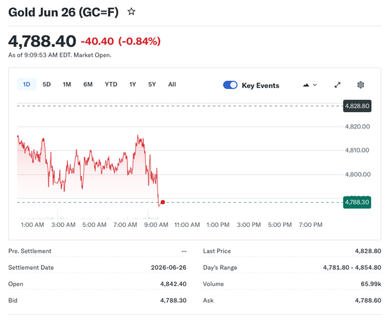Screen dimensions: 388x321
Task: Star Gold Jun 26 to add to watchlist
Action: click(131, 12)
